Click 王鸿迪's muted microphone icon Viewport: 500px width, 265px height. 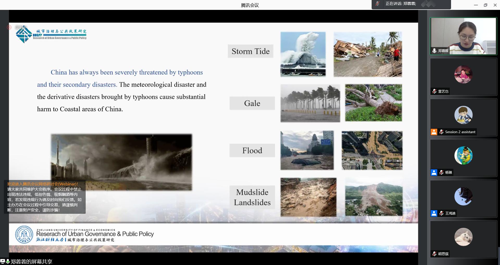tap(441, 213)
